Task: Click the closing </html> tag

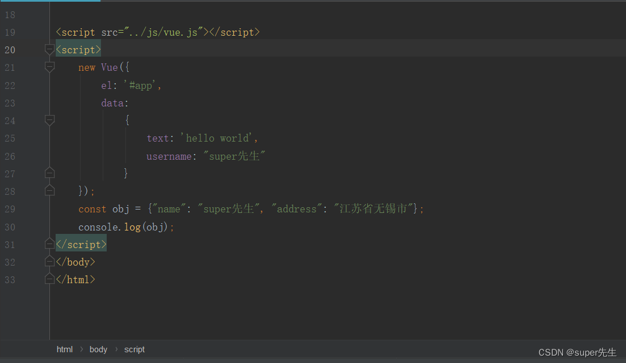Action: point(75,280)
